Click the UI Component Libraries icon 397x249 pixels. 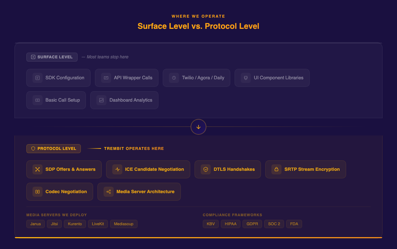[x=246, y=78]
